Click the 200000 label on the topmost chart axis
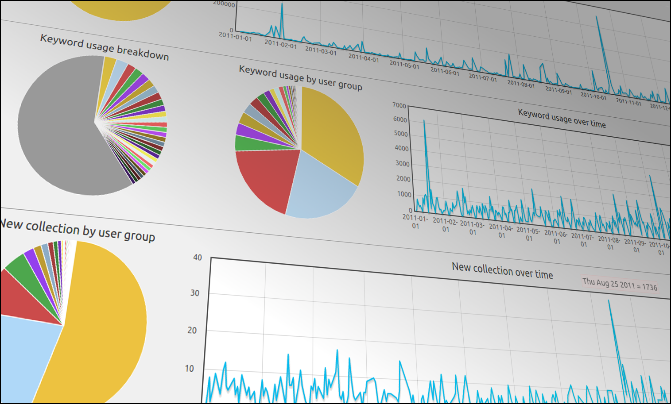671x404 pixels. point(224,4)
